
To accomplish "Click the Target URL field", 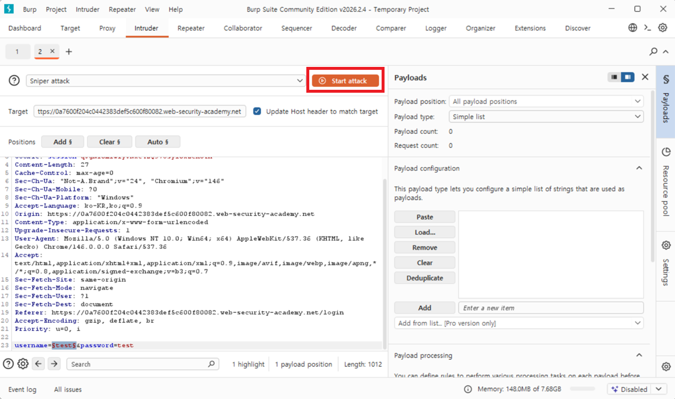I will (x=140, y=111).
